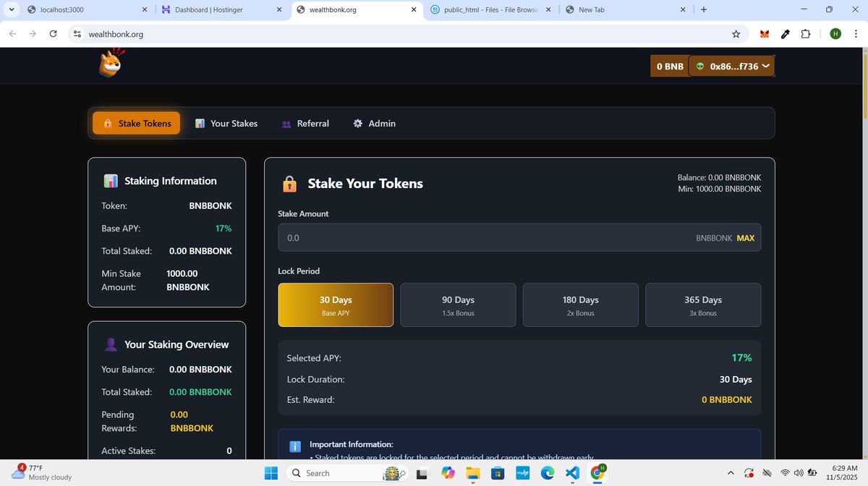Screen dimensions: 868x486
Task: Select the 30 Days lock period
Action: tap(336, 305)
